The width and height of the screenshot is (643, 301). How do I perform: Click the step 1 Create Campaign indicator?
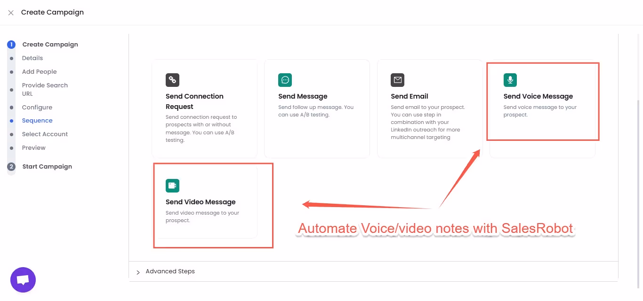[x=11, y=44]
